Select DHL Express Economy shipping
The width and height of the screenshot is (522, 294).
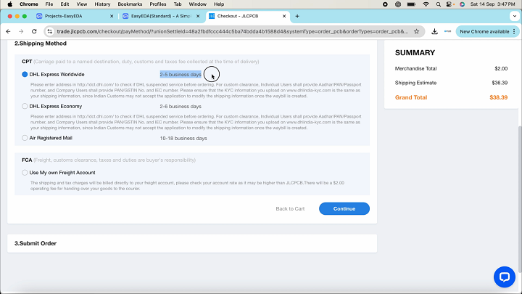click(x=25, y=106)
